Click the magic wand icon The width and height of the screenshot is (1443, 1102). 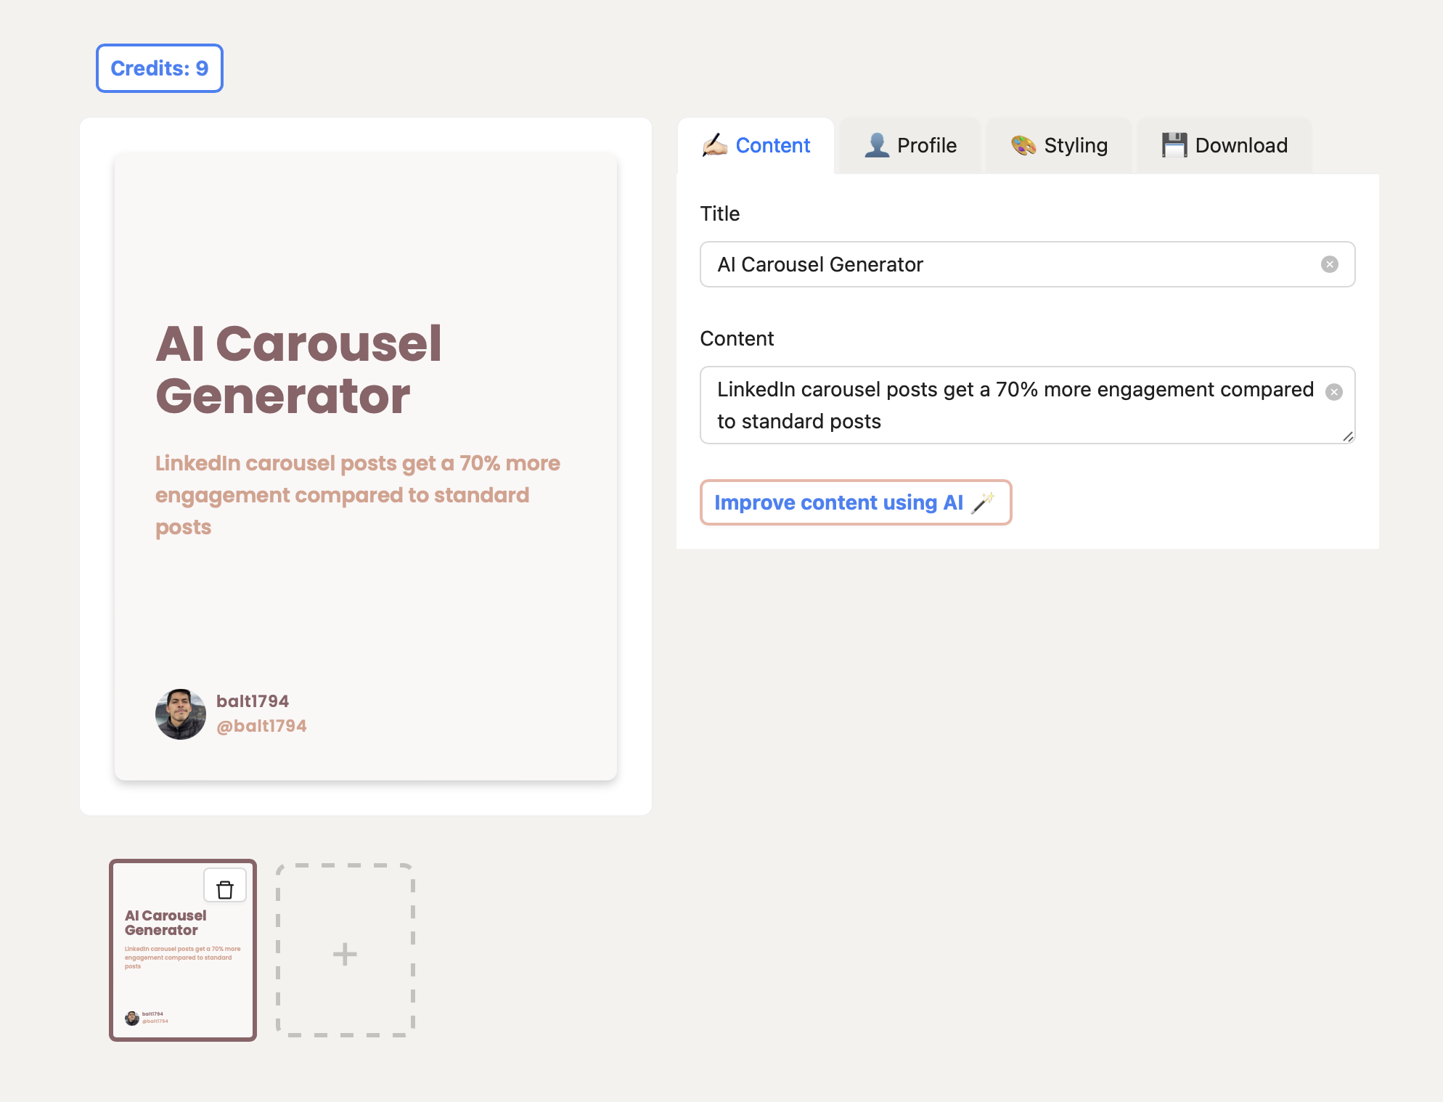(x=983, y=502)
